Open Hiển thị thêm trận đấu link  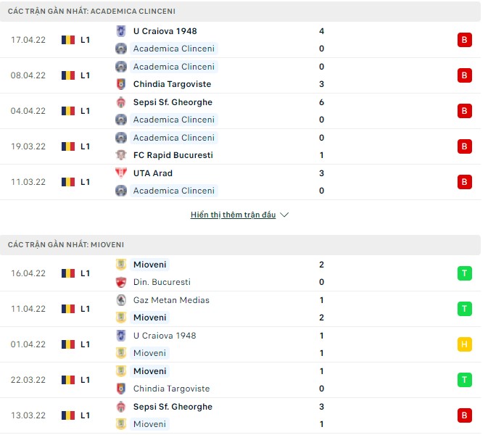click(x=233, y=215)
